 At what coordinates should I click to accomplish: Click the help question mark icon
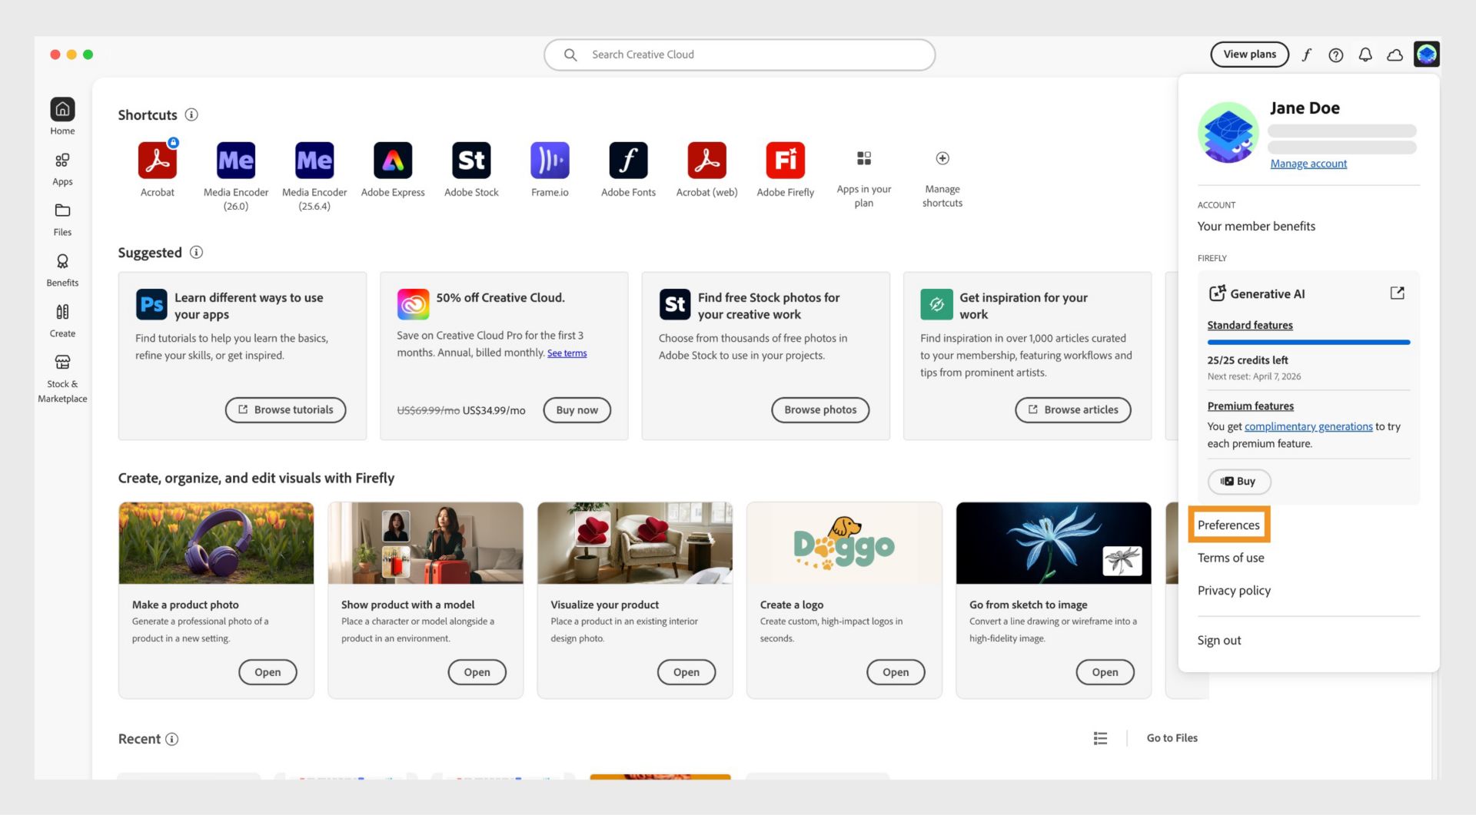point(1336,55)
